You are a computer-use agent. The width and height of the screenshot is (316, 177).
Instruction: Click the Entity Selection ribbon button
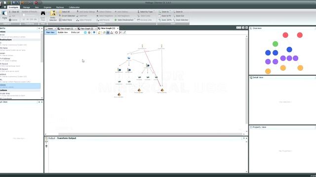(53, 16)
